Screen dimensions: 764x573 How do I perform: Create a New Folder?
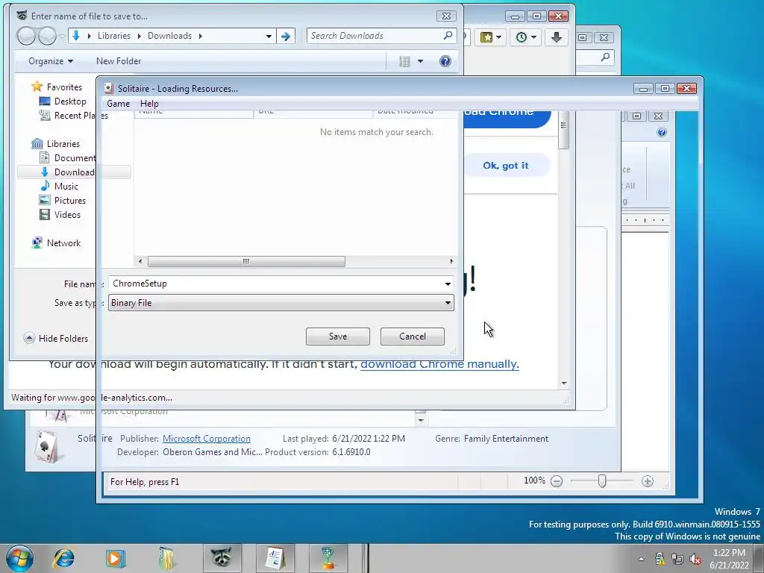[x=119, y=61]
